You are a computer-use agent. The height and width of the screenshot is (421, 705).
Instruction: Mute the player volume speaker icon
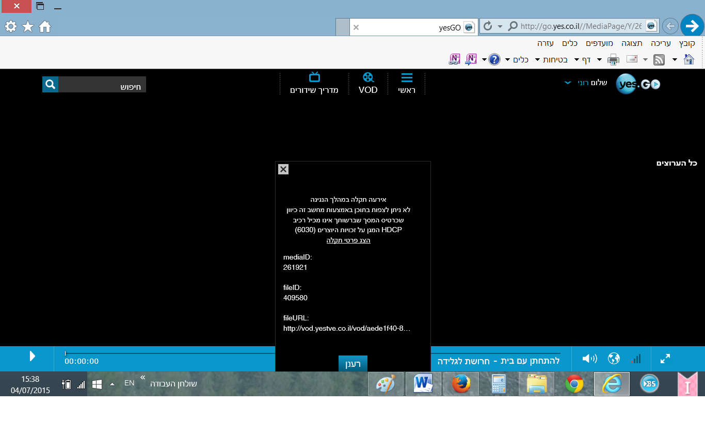[589, 359]
